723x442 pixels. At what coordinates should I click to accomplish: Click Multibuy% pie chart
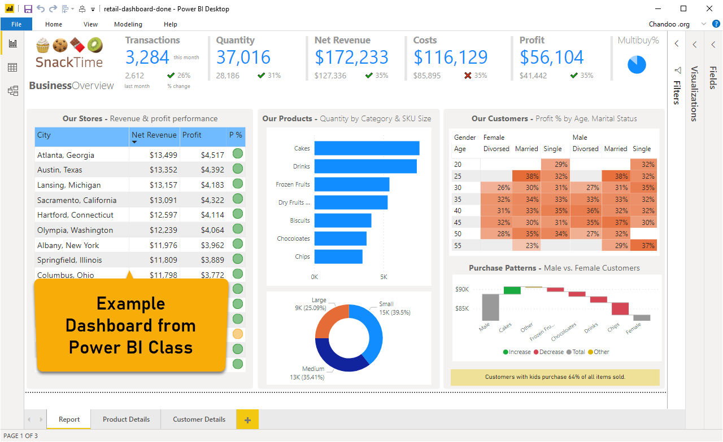[x=637, y=65]
